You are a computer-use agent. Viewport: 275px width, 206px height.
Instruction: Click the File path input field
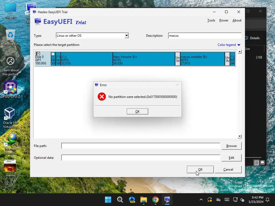click(141, 146)
